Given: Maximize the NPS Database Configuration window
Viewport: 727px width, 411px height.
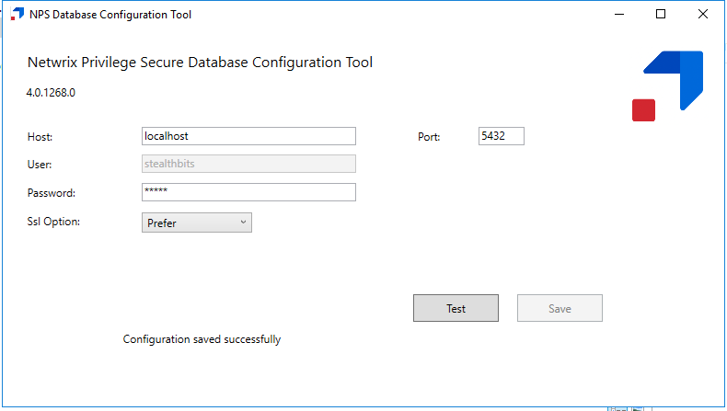Looking at the screenshot, I should pos(661,15).
